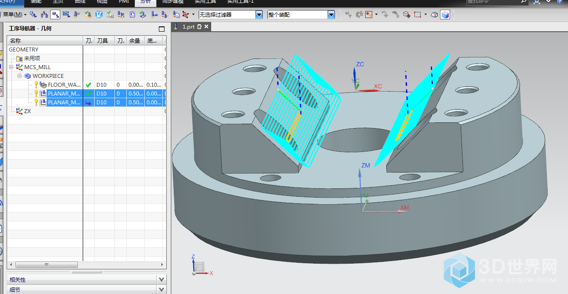Click the red wireframe icon beside the toolbar arrow
Image resolution: width=568 pixels, height=294 pixels.
coord(185,15)
